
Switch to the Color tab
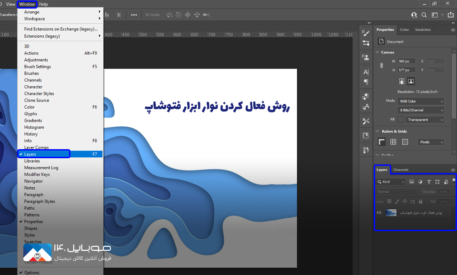tap(404, 30)
